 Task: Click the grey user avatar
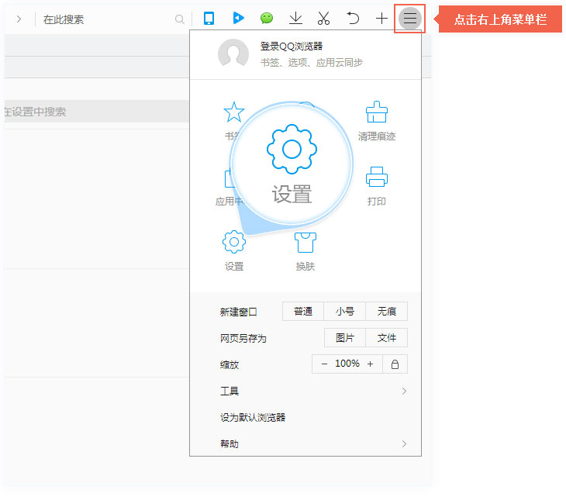point(233,53)
